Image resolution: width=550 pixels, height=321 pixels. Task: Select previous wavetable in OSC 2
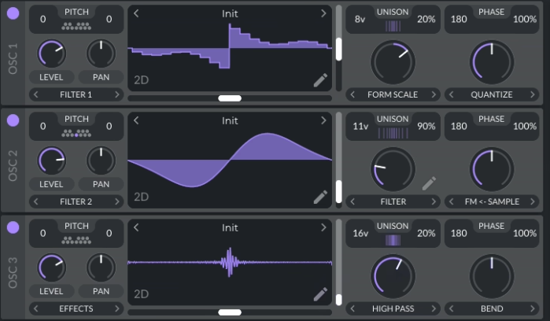(x=136, y=120)
